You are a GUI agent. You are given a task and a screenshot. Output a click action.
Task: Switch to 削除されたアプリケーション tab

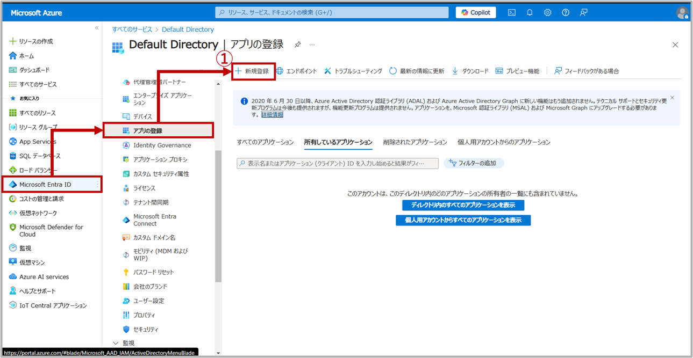click(x=415, y=142)
